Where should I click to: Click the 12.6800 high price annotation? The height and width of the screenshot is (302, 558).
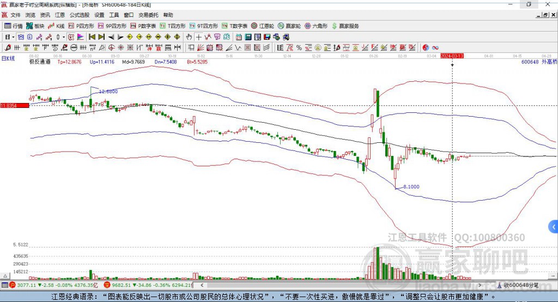pos(108,92)
